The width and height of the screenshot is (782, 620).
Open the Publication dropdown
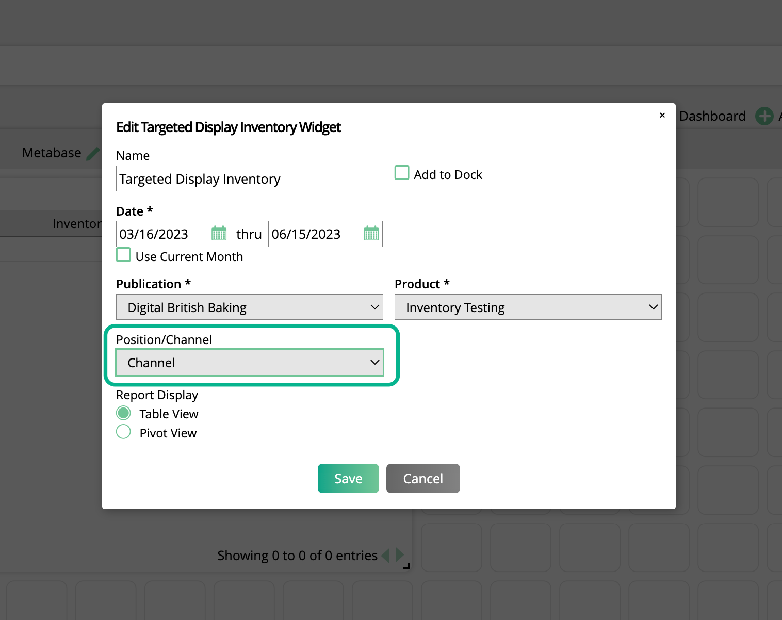249,307
